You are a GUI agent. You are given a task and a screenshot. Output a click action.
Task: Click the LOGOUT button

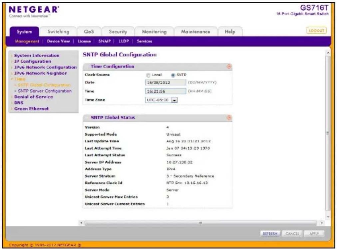coord(316,31)
